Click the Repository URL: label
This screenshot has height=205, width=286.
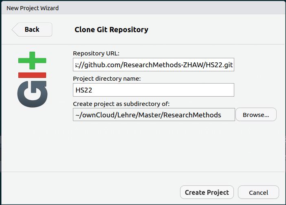tap(96, 53)
